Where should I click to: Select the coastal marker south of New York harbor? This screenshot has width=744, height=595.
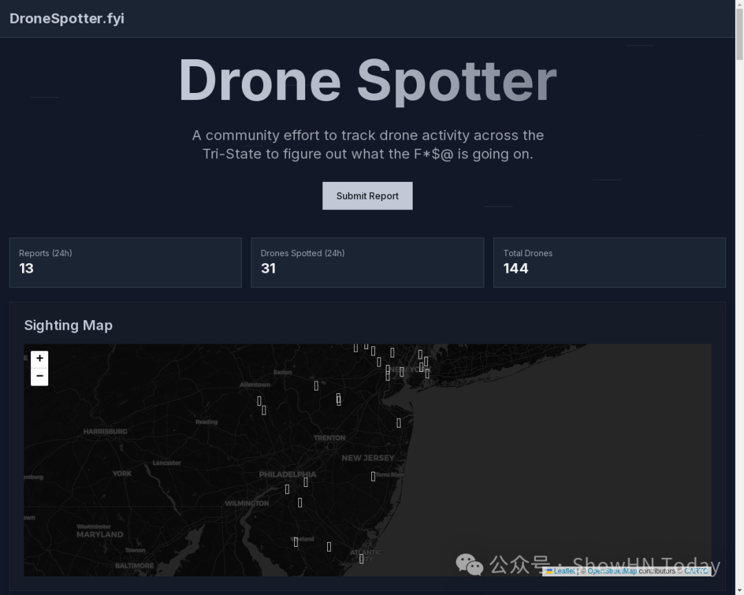coord(399,423)
